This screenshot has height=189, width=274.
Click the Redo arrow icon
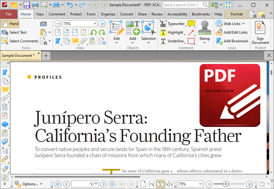pos(82,5)
